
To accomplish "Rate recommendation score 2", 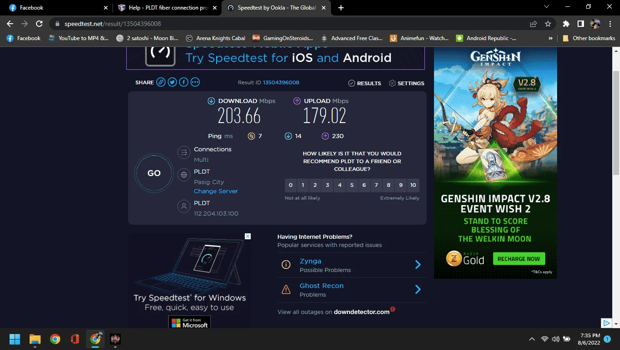I will click(x=315, y=185).
